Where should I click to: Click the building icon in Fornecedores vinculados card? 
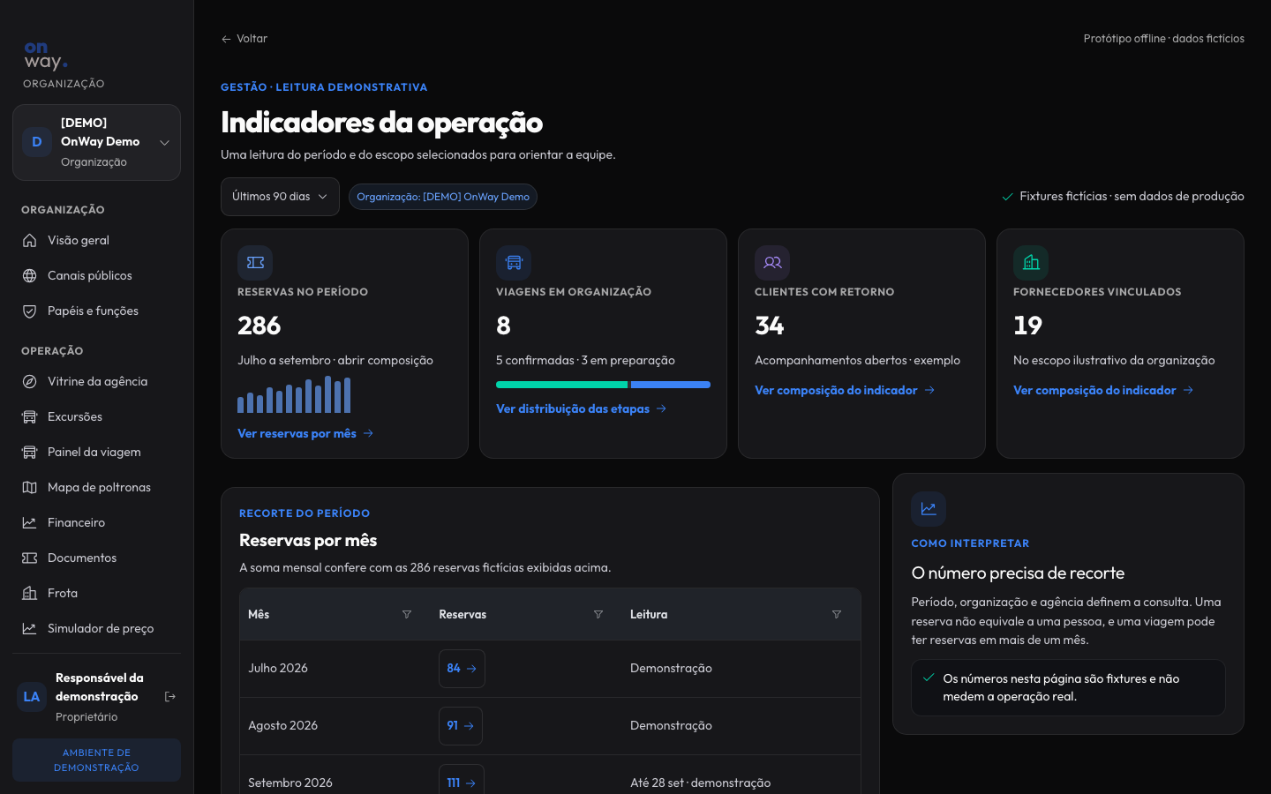1031,262
